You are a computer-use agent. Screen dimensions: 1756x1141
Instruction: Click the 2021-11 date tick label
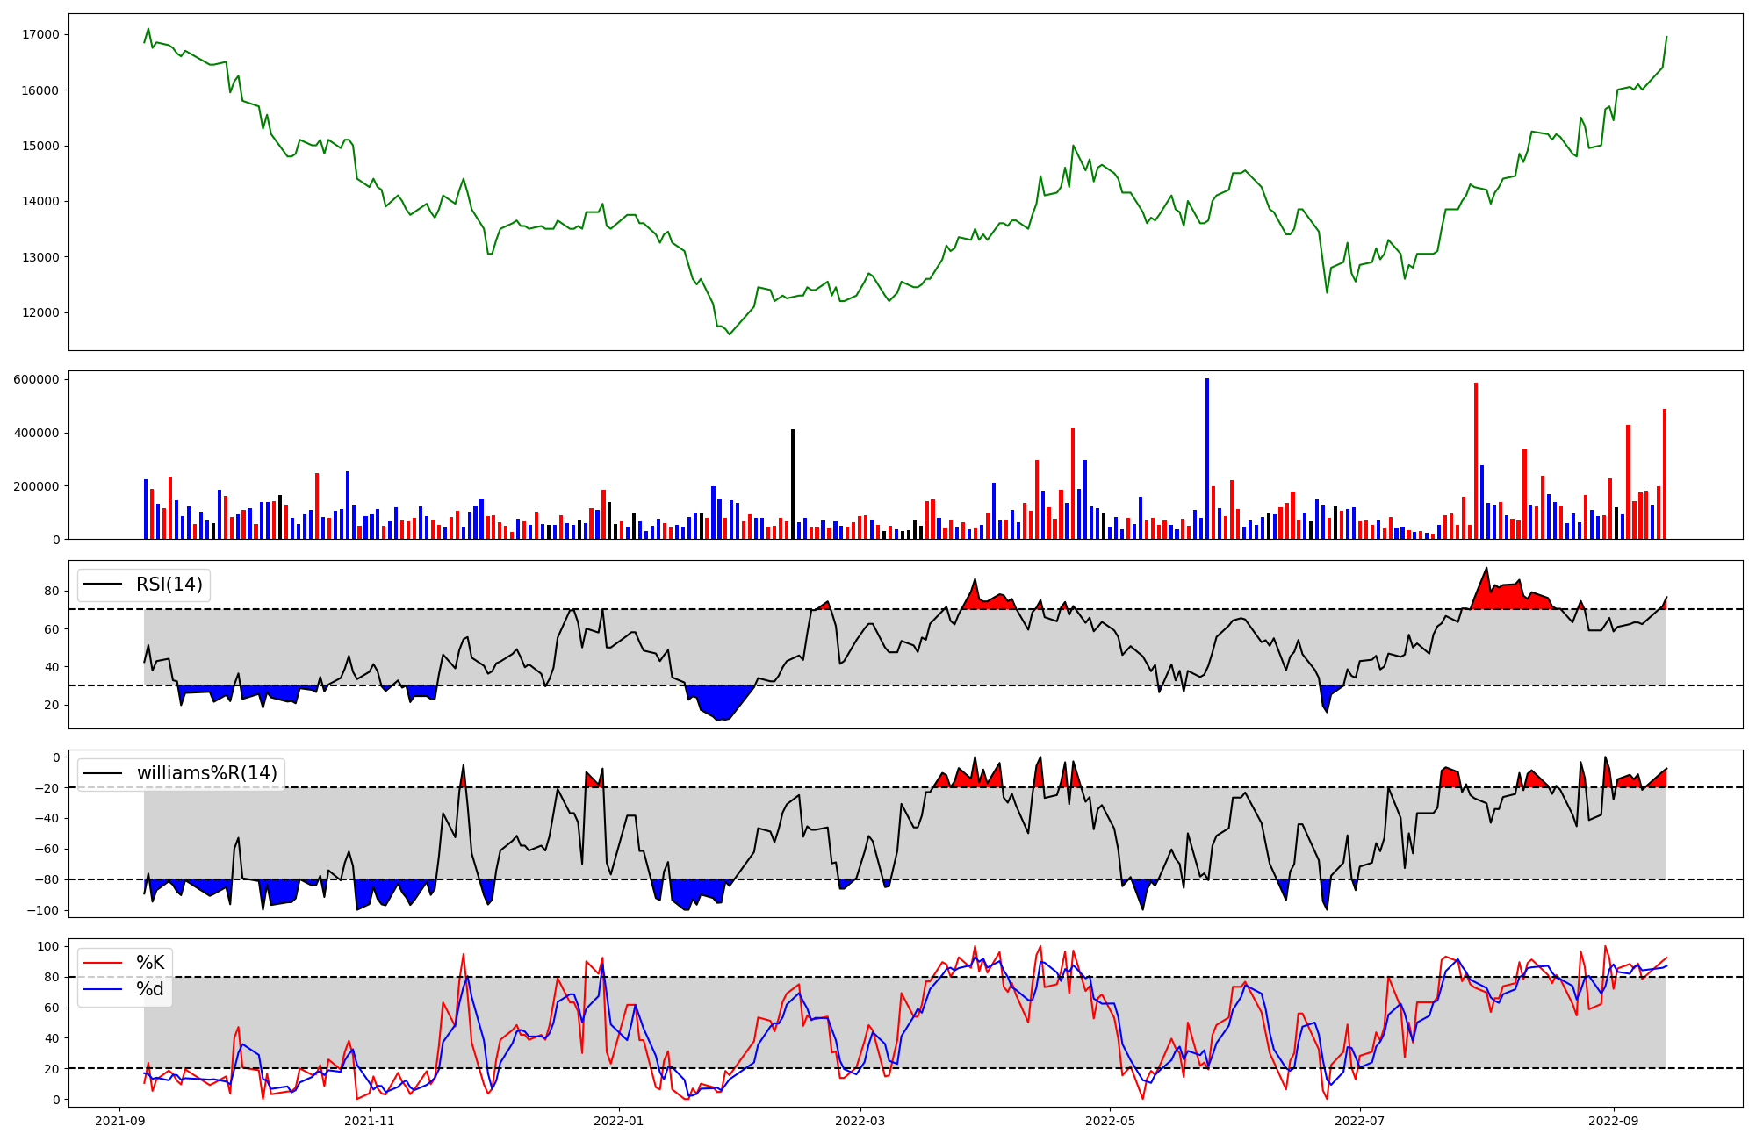(370, 1121)
